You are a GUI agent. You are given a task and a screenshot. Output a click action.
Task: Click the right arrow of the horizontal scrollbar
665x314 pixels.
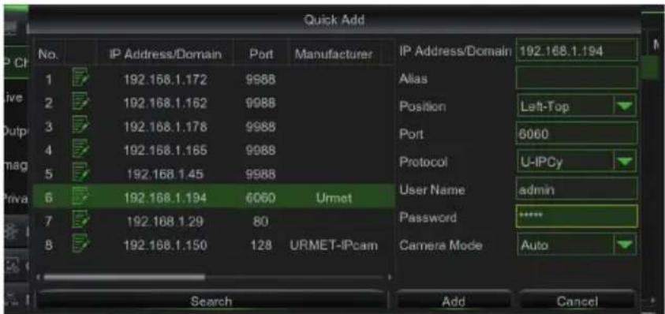(389, 278)
